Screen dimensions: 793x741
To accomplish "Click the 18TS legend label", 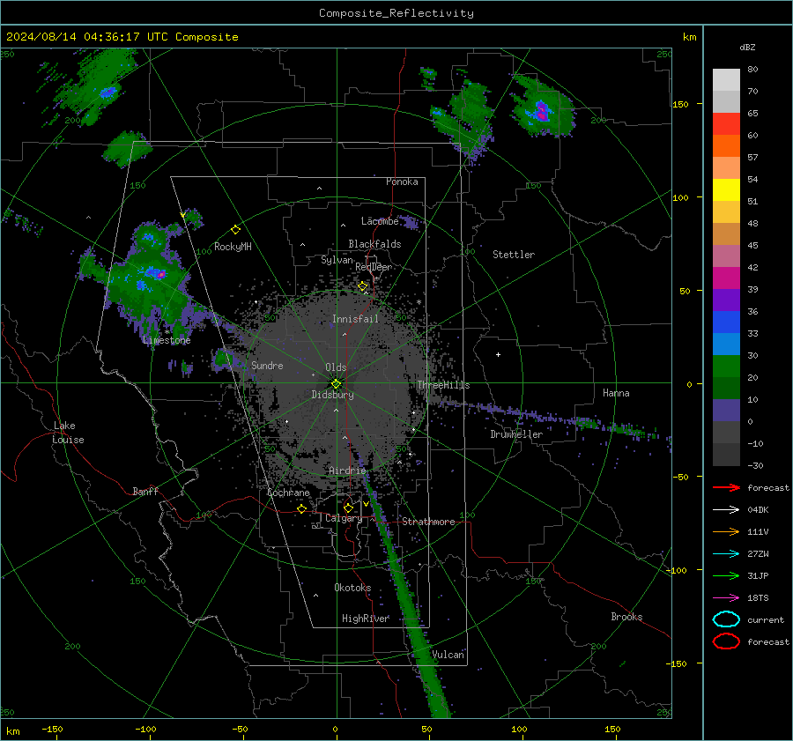I will tap(758, 598).
